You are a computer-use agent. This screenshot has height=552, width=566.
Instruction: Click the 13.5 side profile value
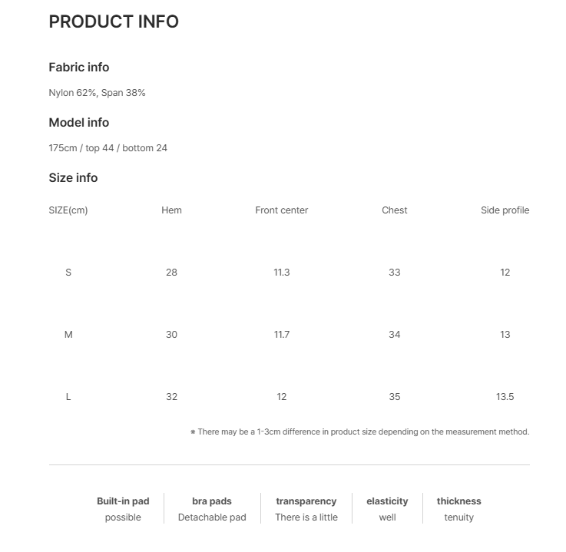click(x=505, y=397)
